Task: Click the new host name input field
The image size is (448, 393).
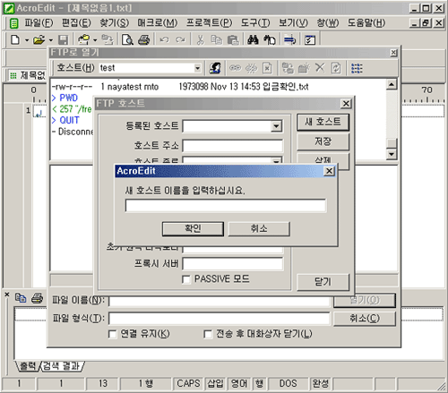Action: point(226,206)
